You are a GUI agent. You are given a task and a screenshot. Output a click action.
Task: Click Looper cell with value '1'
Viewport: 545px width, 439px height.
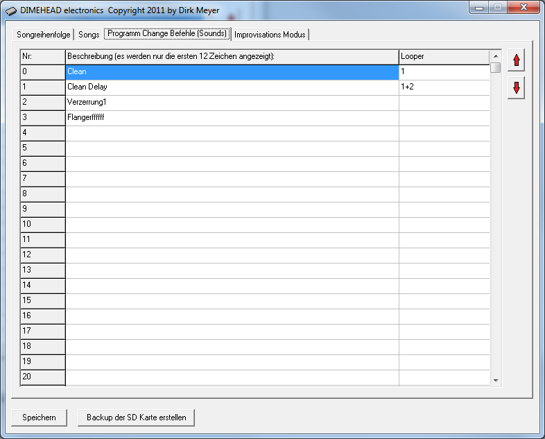[x=444, y=72]
